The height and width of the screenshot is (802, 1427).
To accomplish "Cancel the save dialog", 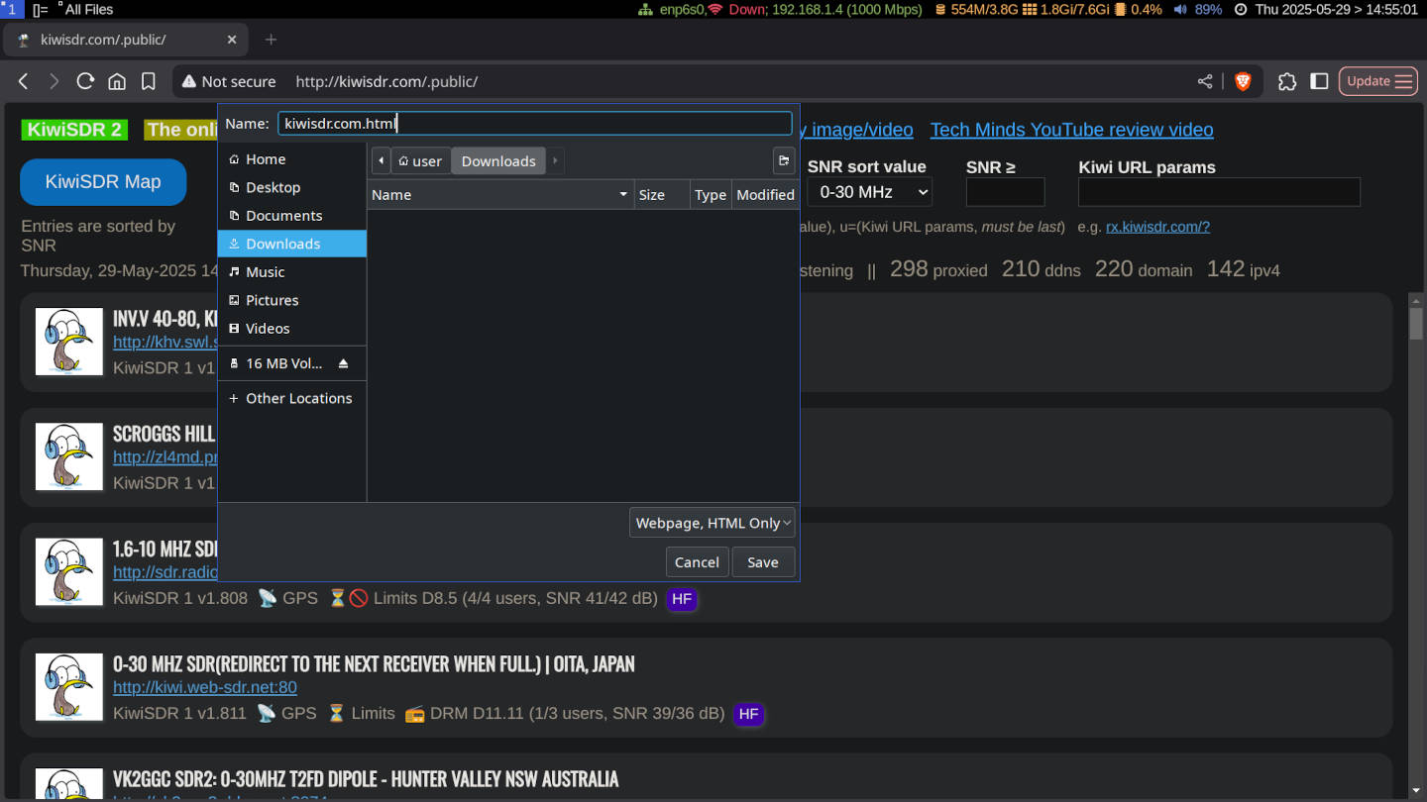I will 697,561.
